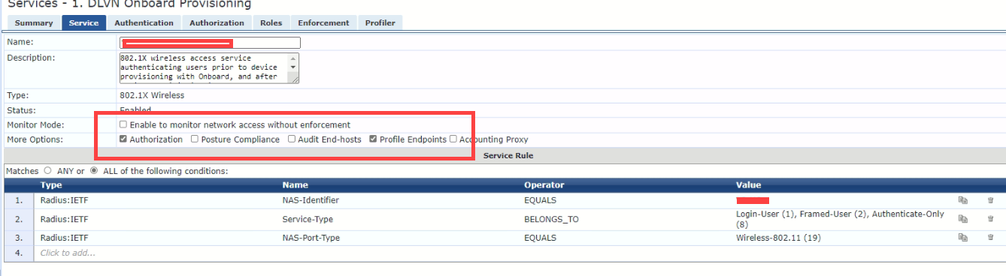Open the Enforcement tab
The height and width of the screenshot is (276, 1006).
pyautogui.click(x=323, y=22)
